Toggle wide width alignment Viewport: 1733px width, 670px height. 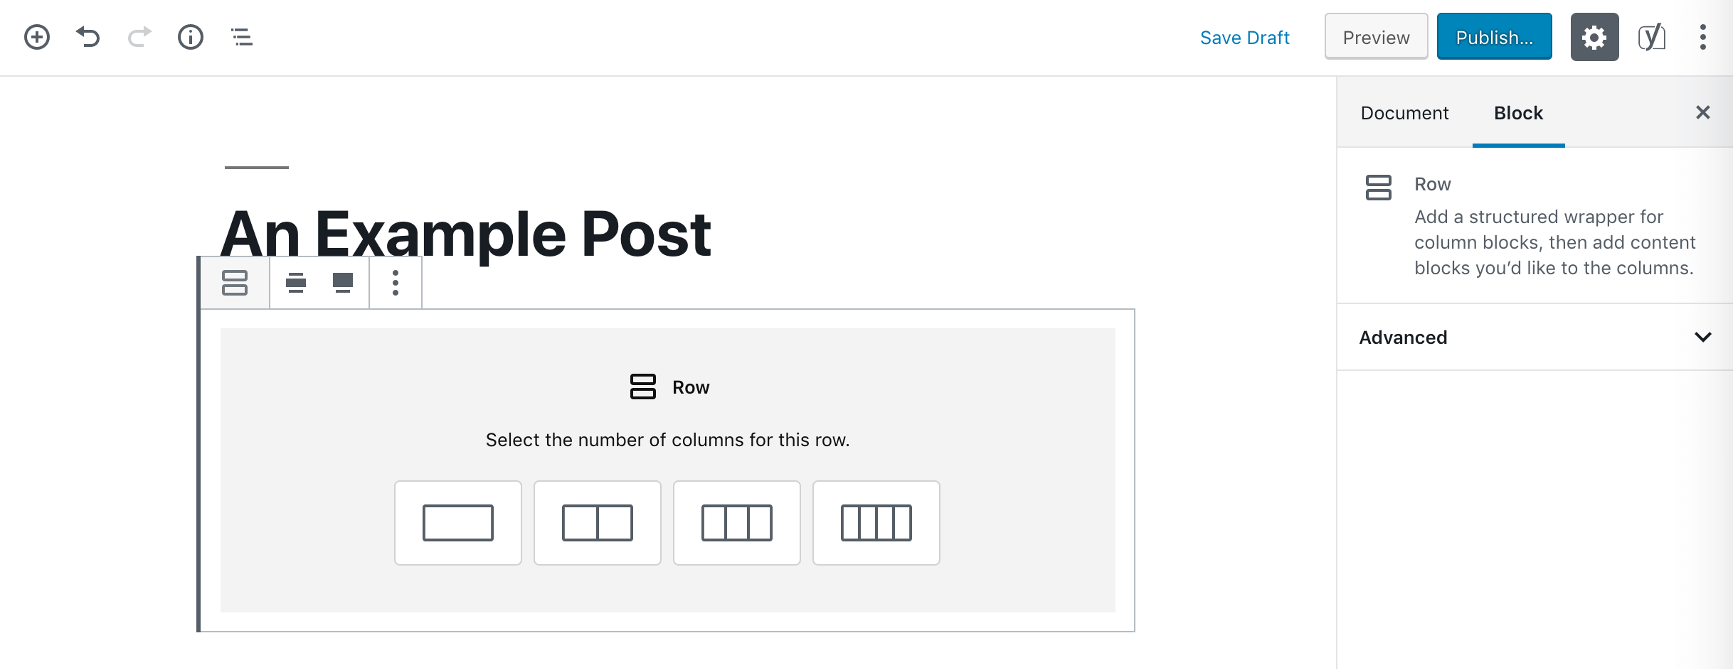click(296, 283)
